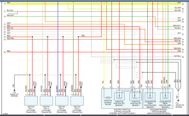The width and height of the screenshot is (189, 116).
Task: Select the Ignition Coil 1 component box
Action: point(31,101)
